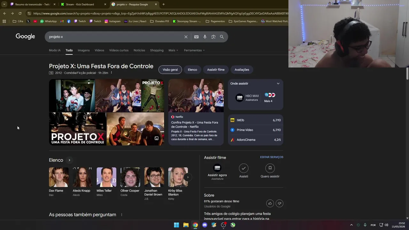Image resolution: width=409 pixels, height=230 pixels.
Task: Select the Notícias search tab
Action: (x=139, y=50)
